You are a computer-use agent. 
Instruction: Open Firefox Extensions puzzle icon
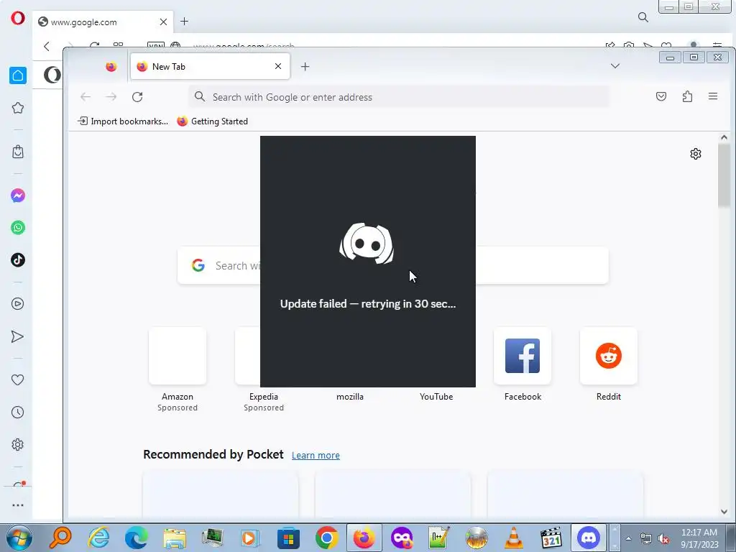tap(687, 97)
